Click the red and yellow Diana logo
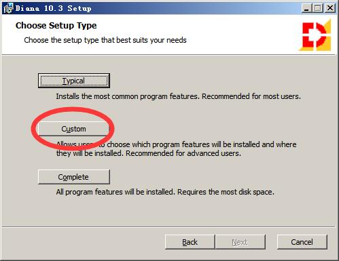The image size is (339, 261). pos(315,35)
